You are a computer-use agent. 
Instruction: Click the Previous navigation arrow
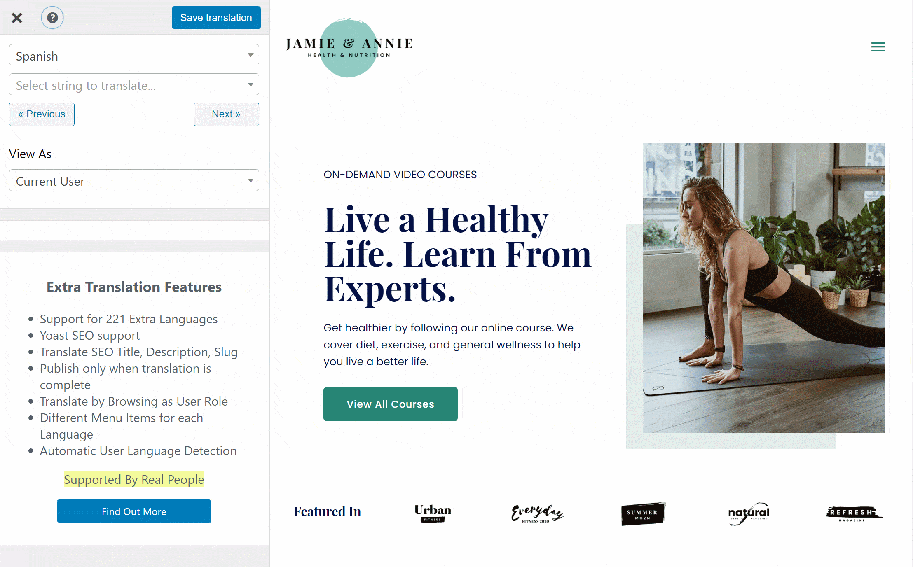[41, 114]
